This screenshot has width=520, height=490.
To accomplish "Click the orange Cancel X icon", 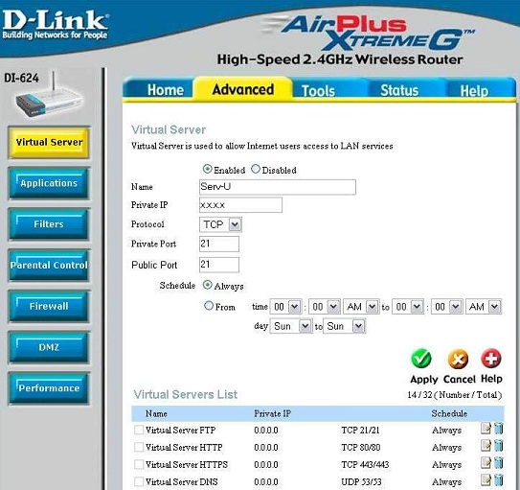I will tap(458, 360).
